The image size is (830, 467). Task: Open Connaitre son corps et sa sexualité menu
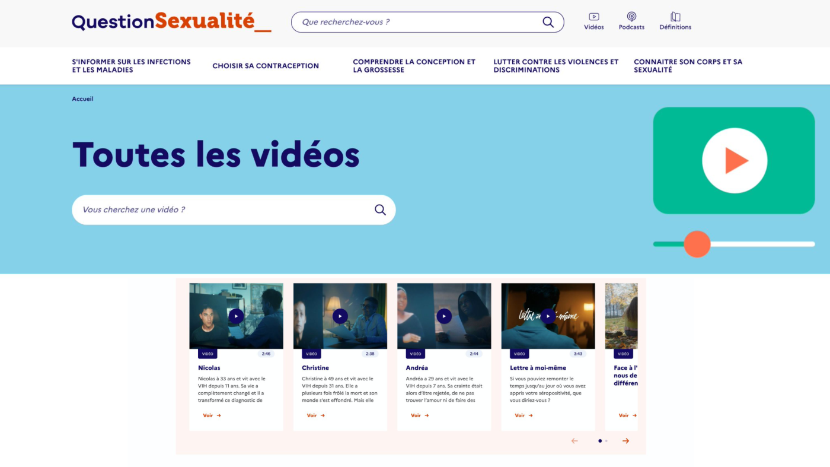[x=688, y=66]
